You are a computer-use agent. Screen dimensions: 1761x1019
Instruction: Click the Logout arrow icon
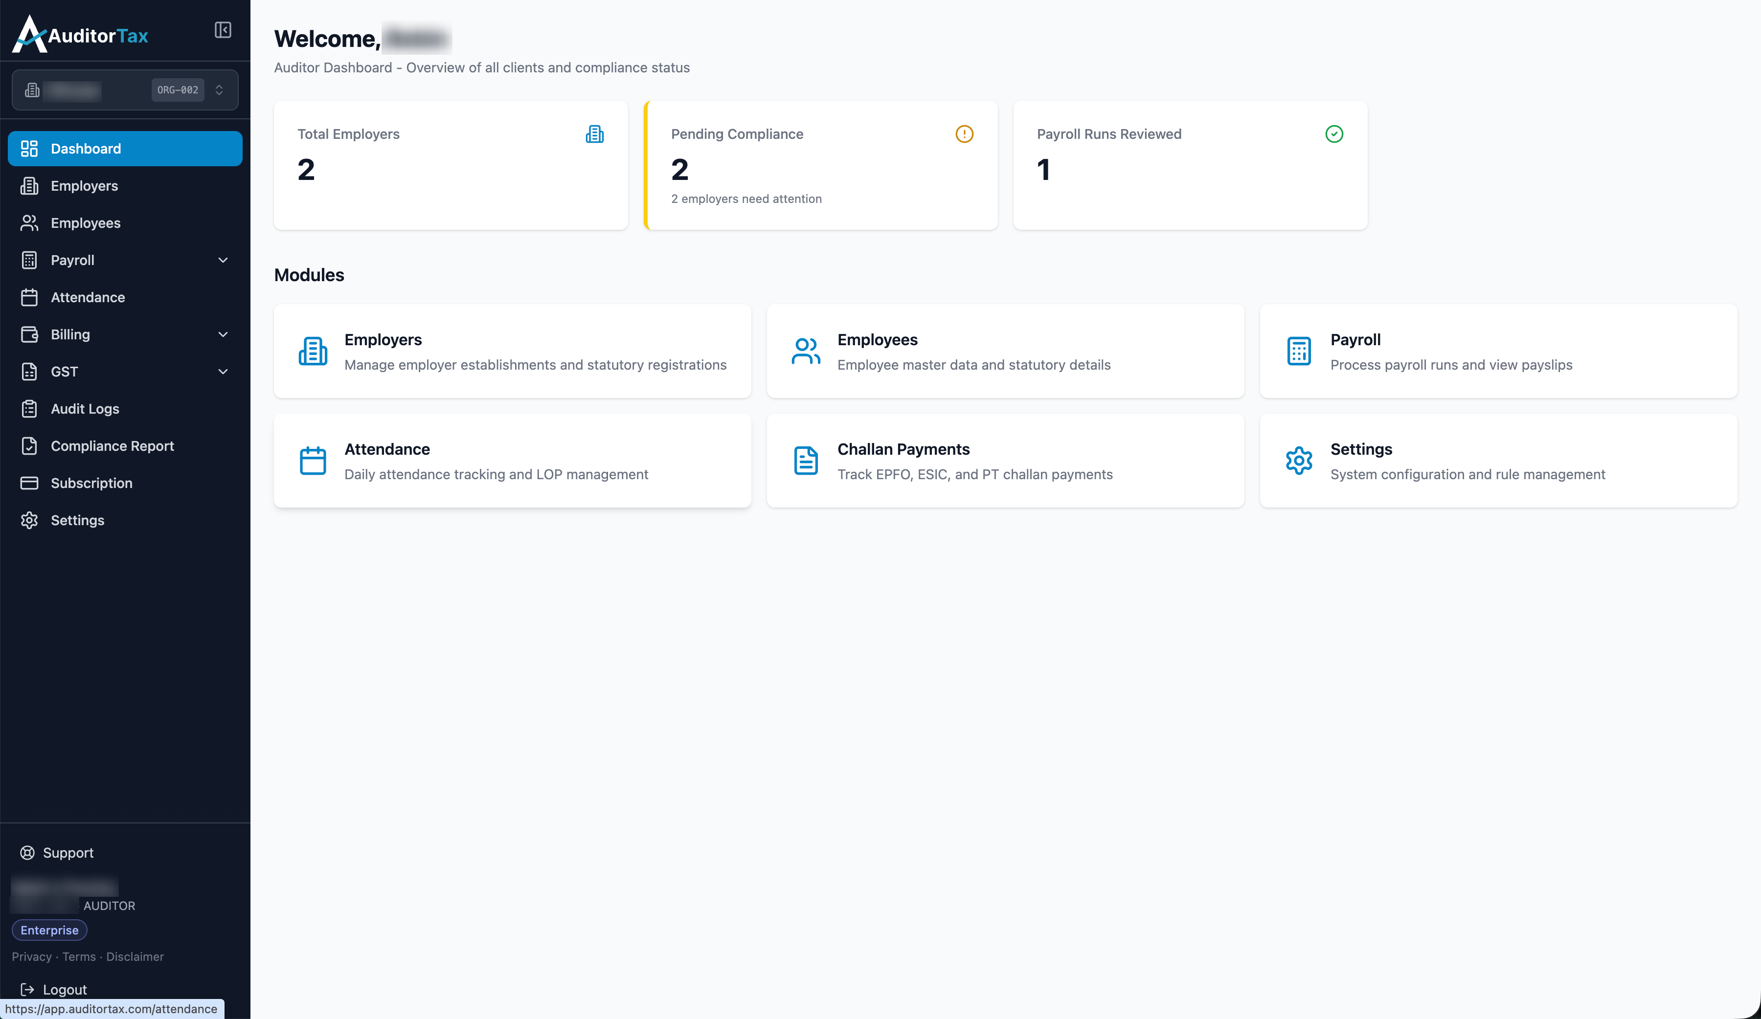click(27, 989)
